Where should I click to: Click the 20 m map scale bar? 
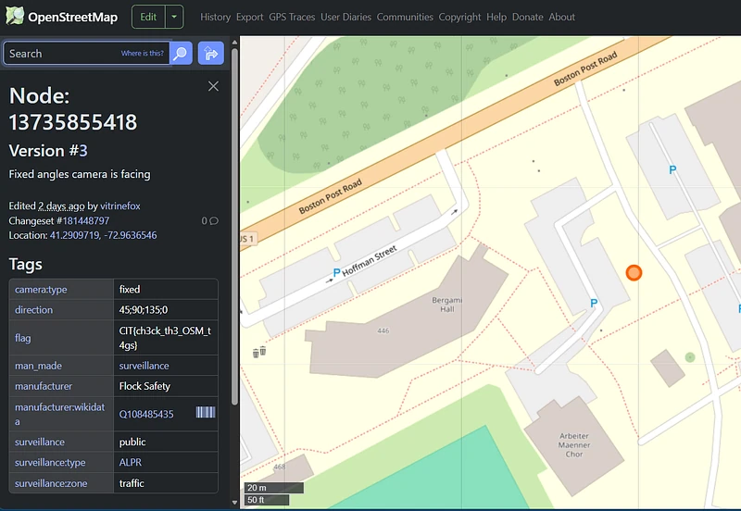(x=273, y=487)
